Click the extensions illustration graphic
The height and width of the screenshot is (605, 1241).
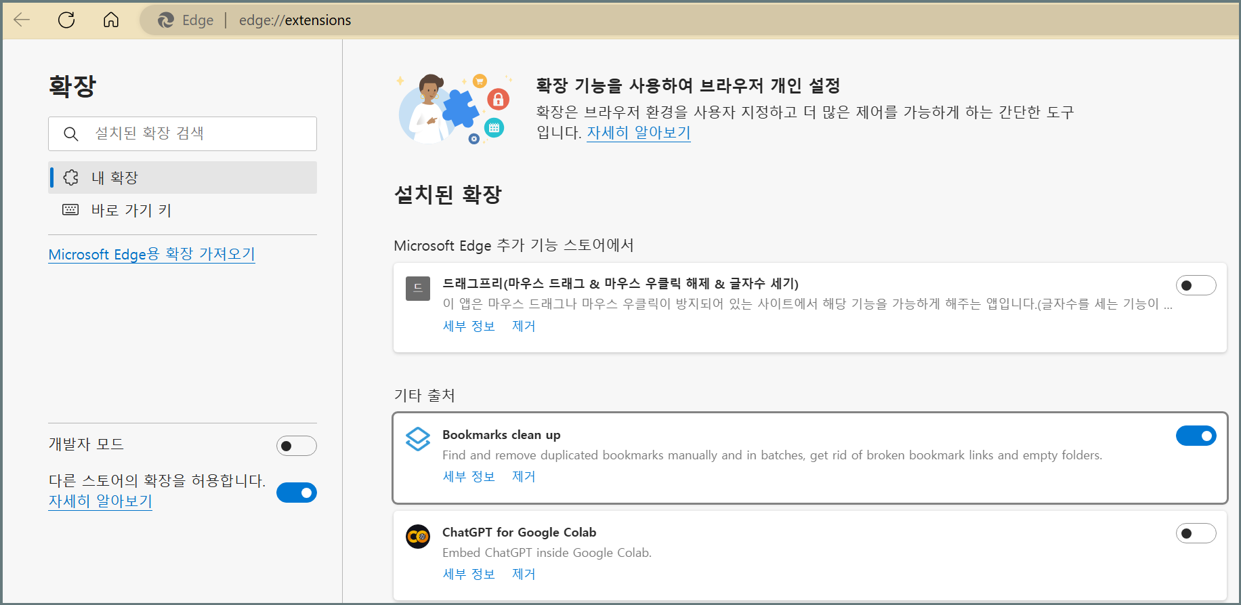(454, 108)
